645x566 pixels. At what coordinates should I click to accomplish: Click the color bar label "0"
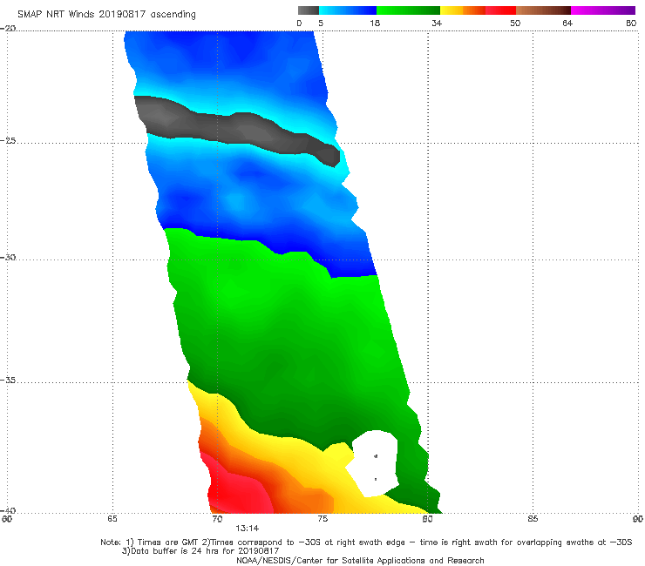tap(299, 23)
